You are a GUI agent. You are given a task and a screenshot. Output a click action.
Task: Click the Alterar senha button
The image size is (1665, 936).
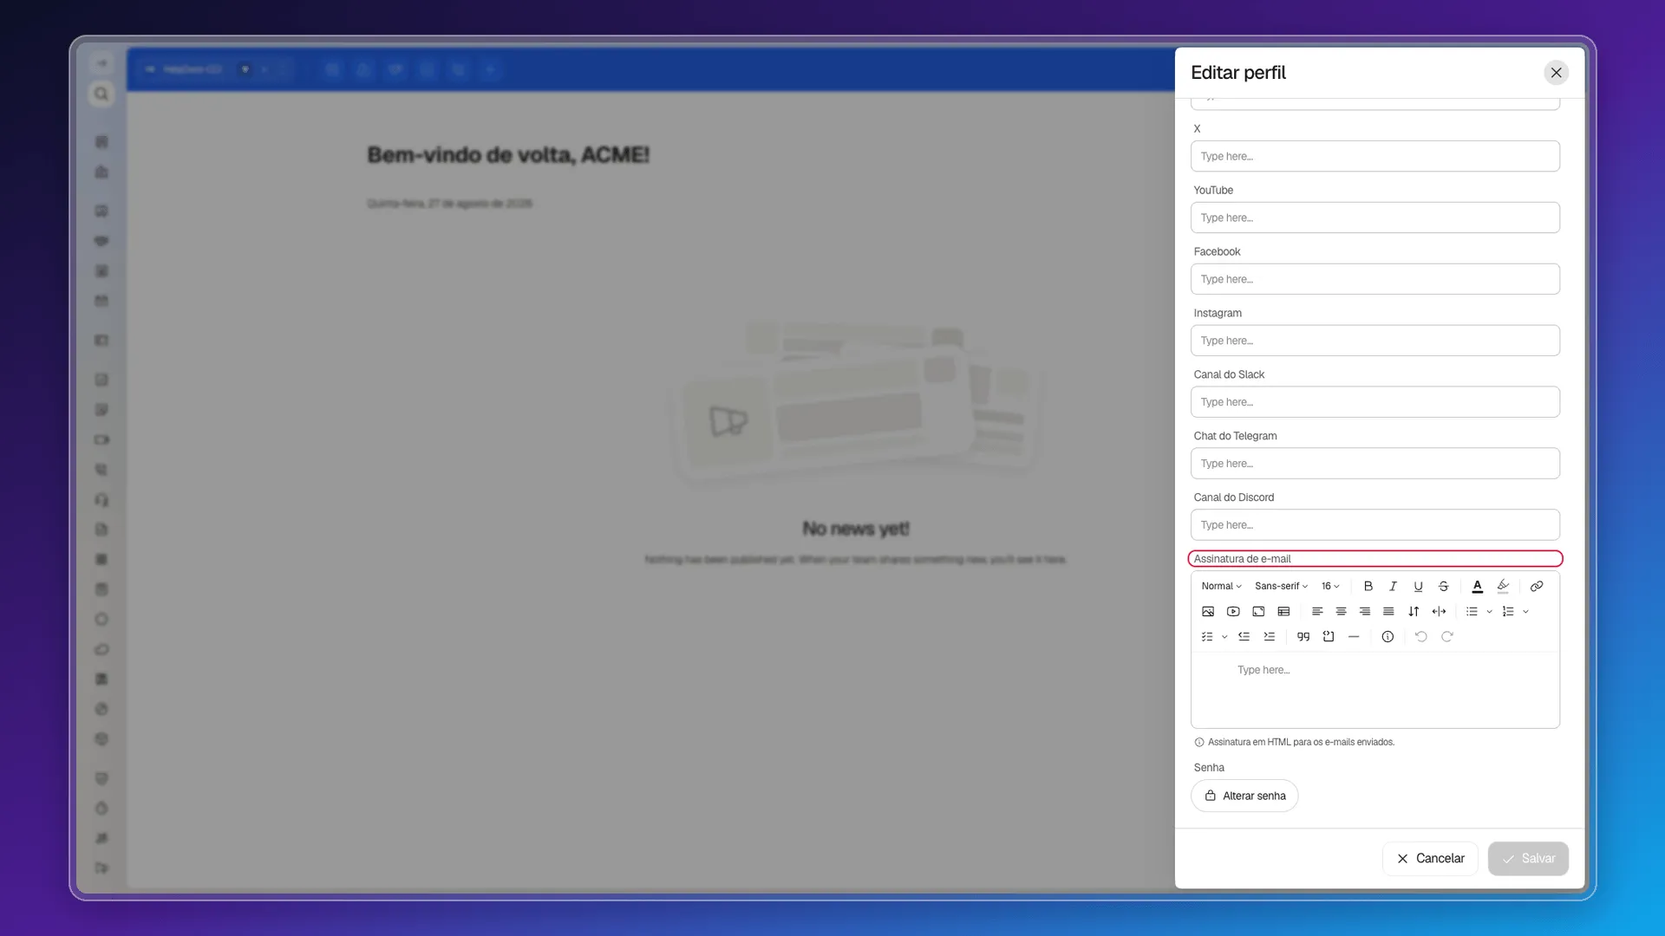click(1244, 796)
